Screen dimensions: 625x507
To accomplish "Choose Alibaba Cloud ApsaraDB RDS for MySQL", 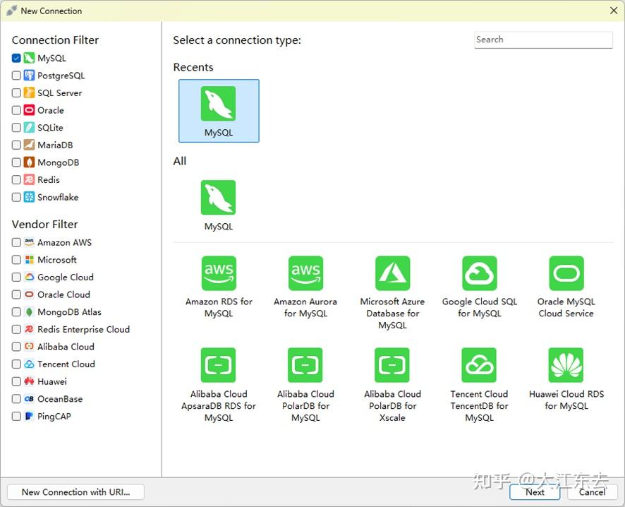I will pos(219,365).
